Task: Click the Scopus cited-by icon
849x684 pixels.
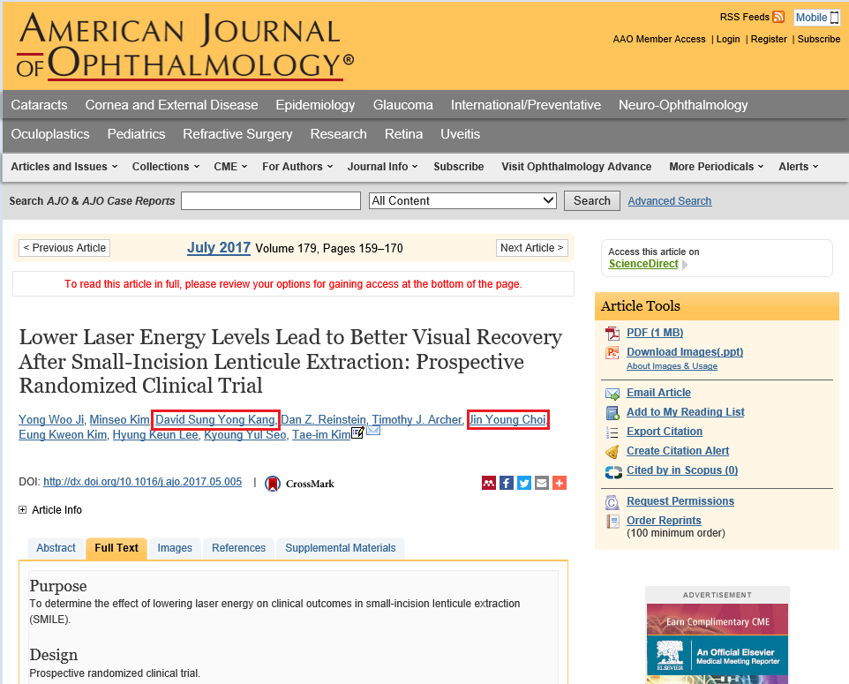Action: pos(612,471)
